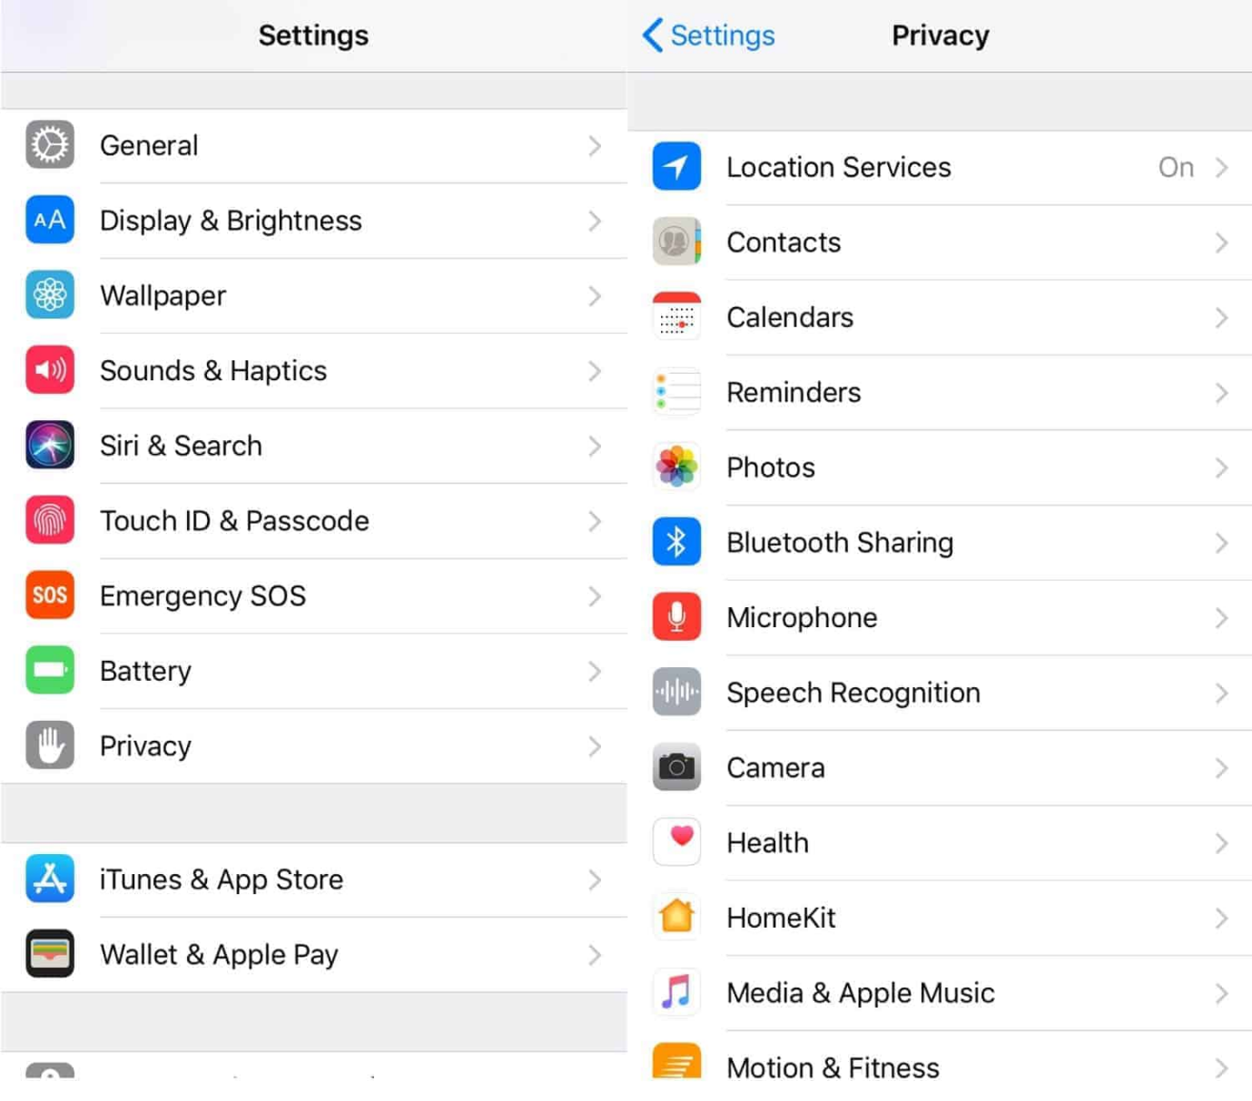Open Display & Brightness settings

pos(231,221)
